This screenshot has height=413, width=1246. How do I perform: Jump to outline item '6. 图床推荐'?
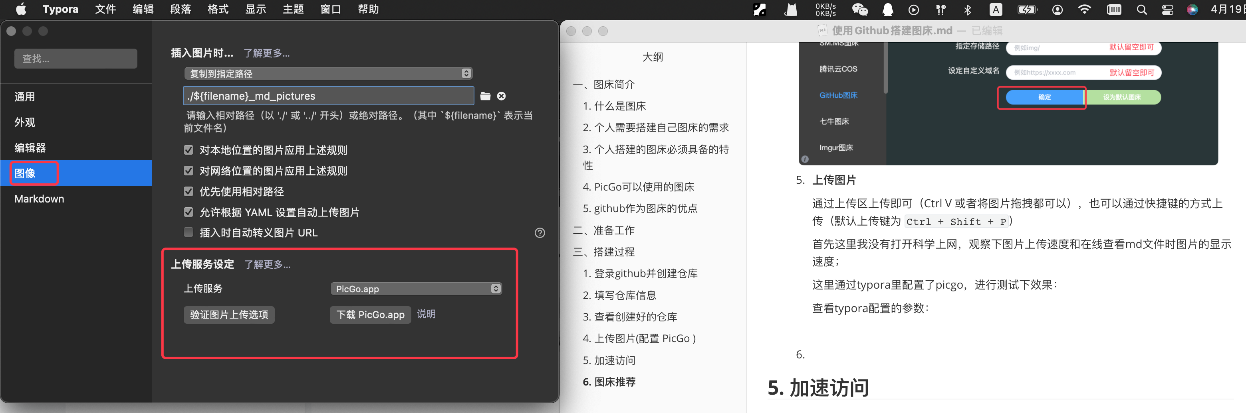tap(609, 382)
